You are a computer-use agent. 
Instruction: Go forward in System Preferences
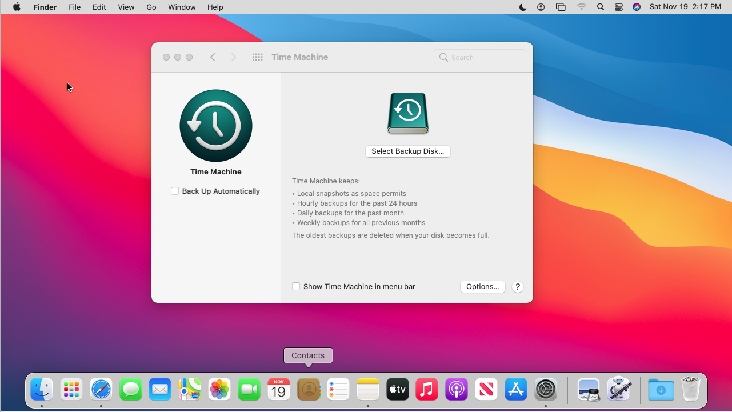pyautogui.click(x=233, y=57)
